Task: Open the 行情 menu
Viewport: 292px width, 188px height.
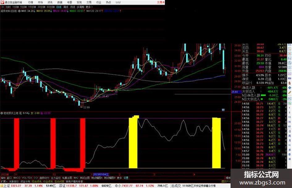Action: [x=31, y=2]
